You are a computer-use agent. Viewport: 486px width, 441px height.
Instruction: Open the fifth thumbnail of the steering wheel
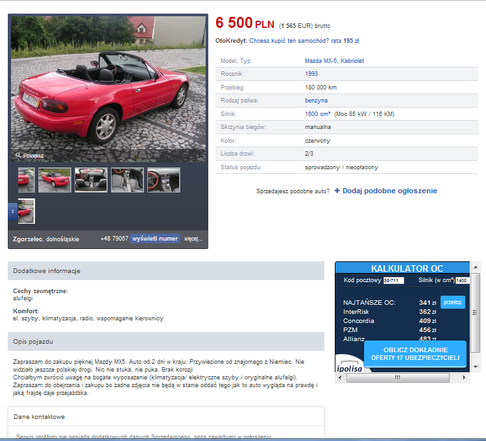[164, 180]
